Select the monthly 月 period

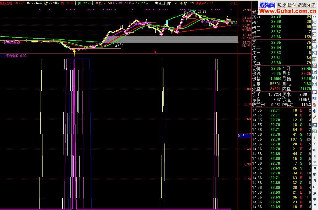(x=314, y=181)
